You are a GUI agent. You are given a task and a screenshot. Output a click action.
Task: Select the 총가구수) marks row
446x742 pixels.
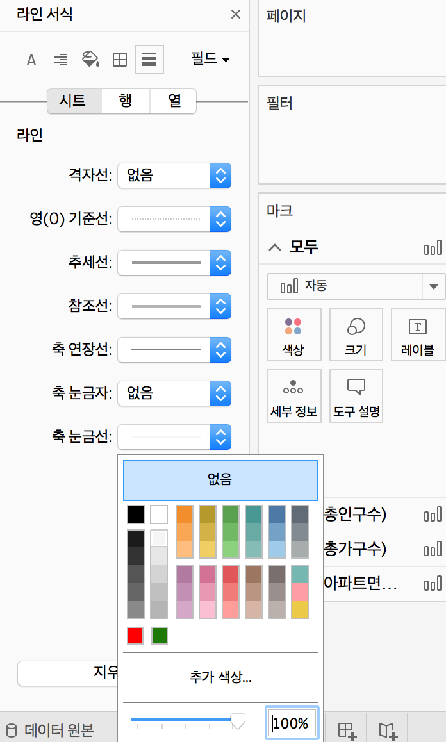[384, 549]
